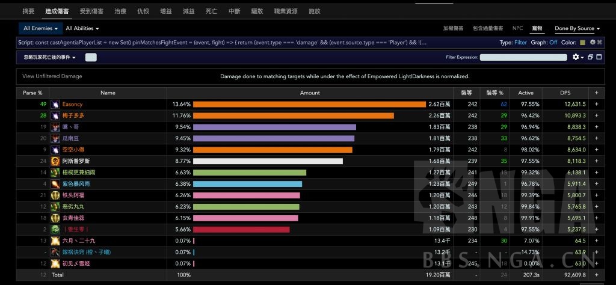This screenshot has height=285, width=616.
Task: Switch to the 治療 tab
Action: (120, 11)
